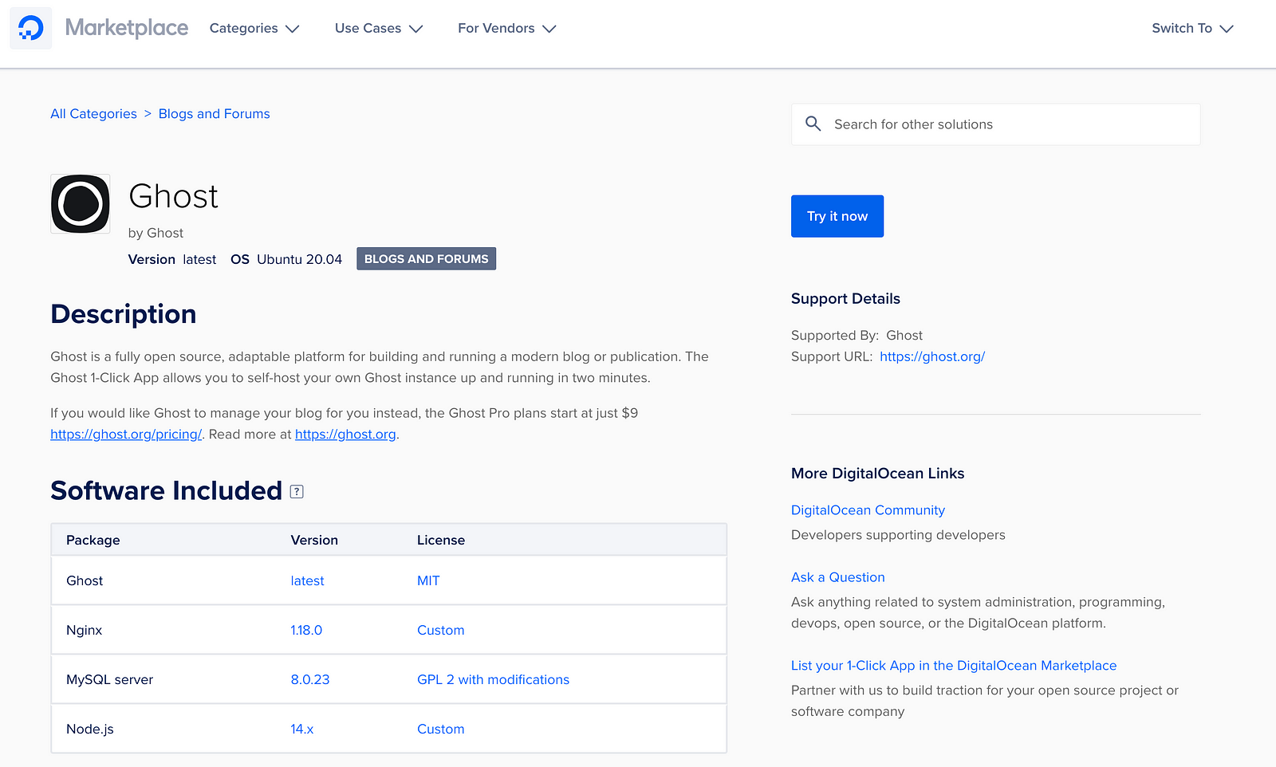The image size is (1276, 767).
Task: Open Blogs and Forums breadcrumb link
Action: pos(214,114)
